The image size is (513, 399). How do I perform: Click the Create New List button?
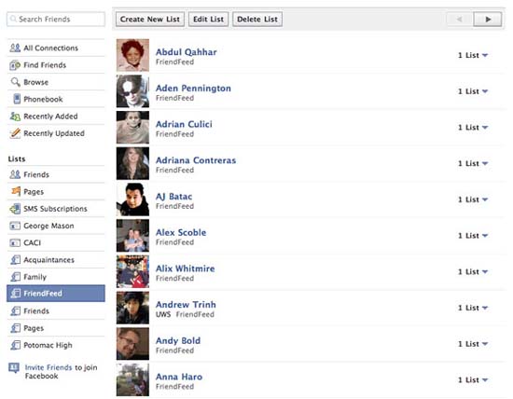[150, 20]
